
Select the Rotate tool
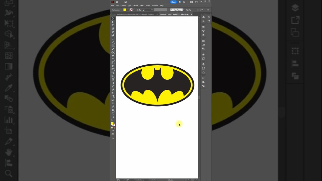[113, 59]
